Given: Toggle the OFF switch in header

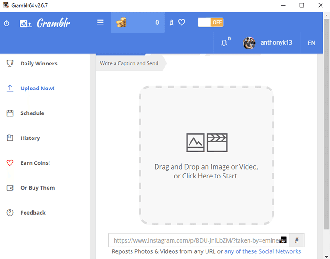Looking at the screenshot, I should point(210,22).
